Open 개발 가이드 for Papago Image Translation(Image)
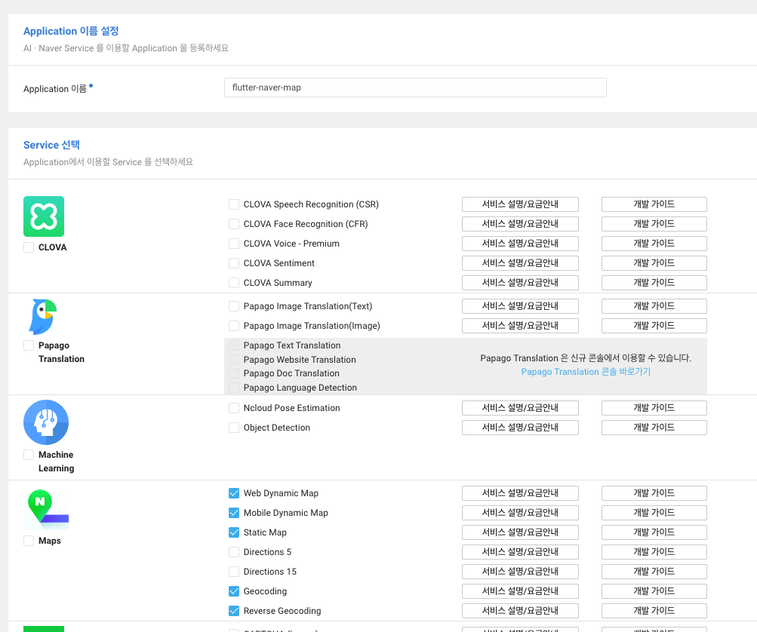 tap(654, 326)
